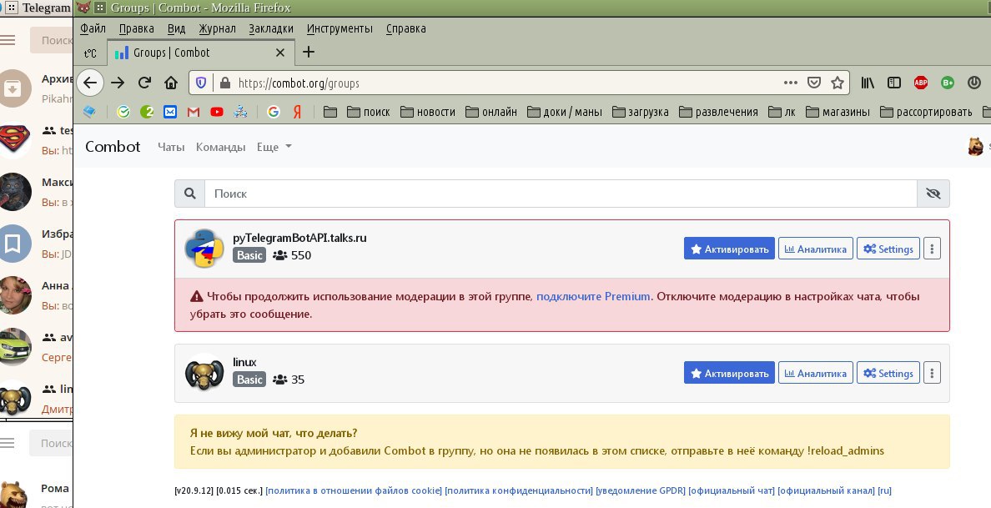Open the развлечения bookmarks folder
This screenshot has width=991, height=508.
pos(718,112)
